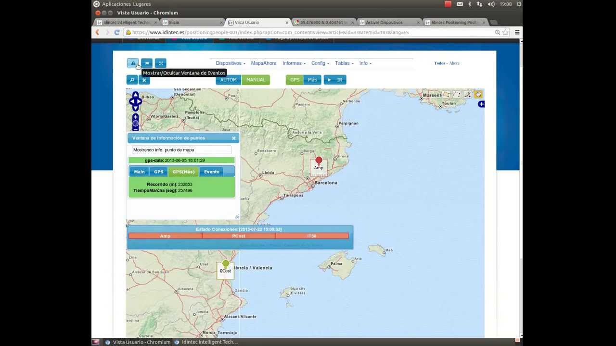Select the hand pan map tool
The image size is (616, 346).
(x=478, y=95)
